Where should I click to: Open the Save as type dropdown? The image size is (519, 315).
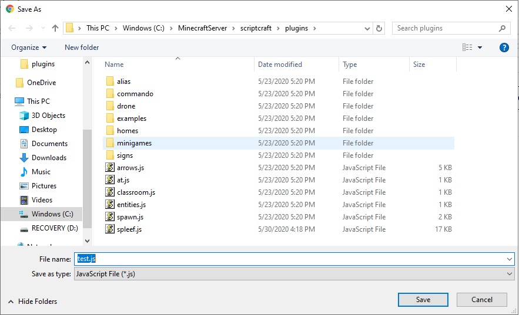[x=294, y=274]
